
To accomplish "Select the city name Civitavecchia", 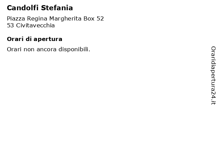I will [35, 26].
